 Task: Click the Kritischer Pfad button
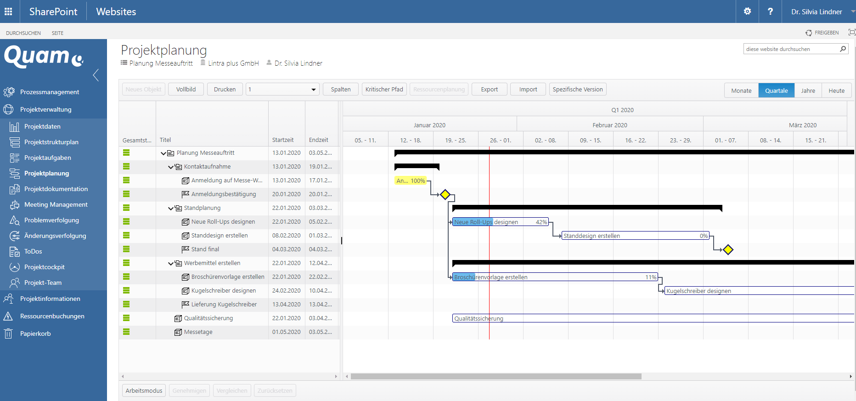coord(384,90)
